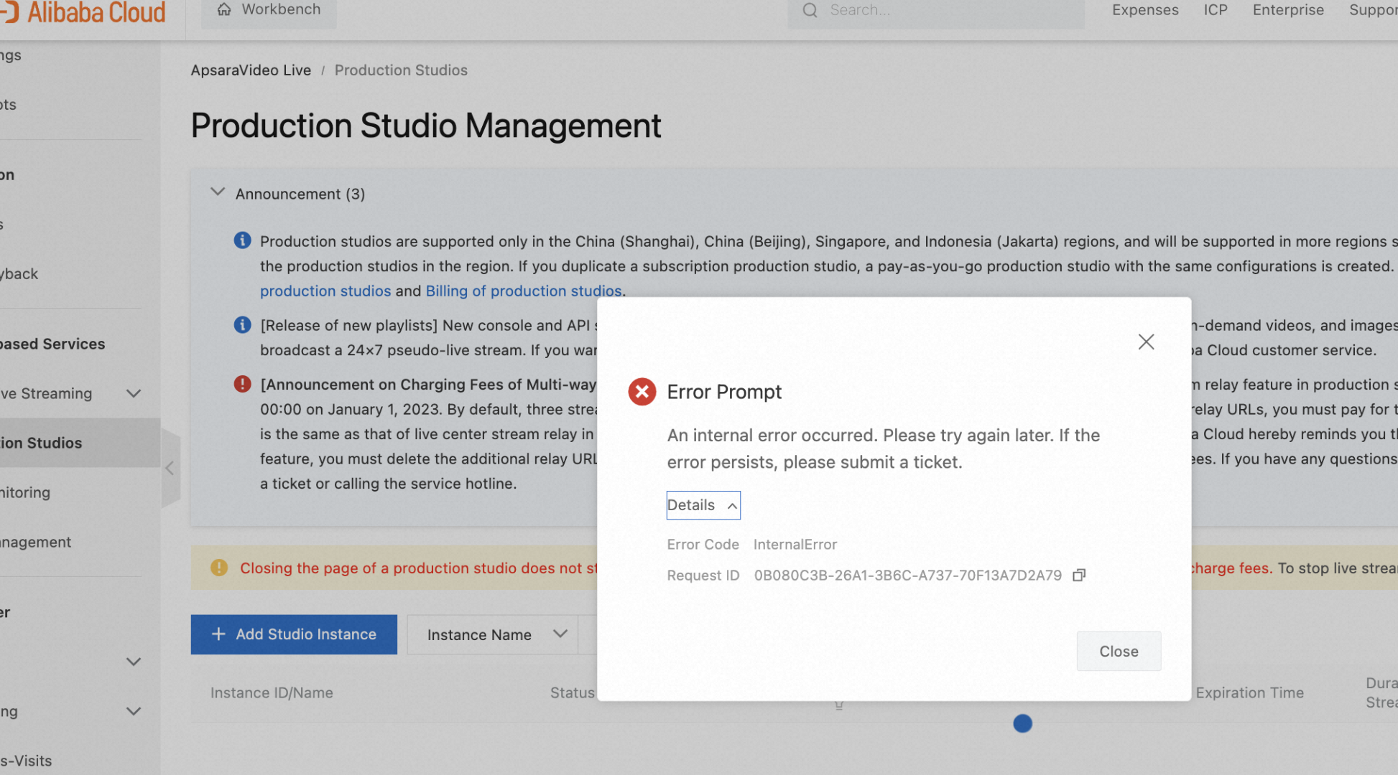Open the Visits sidebar item
Image resolution: width=1398 pixels, height=775 pixels.
(26, 761)
